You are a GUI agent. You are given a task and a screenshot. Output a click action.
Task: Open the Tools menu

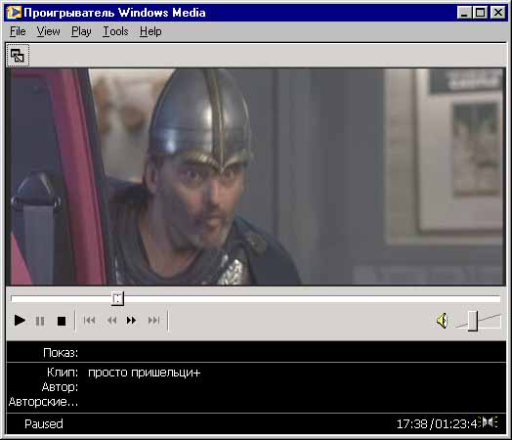click(x=115, y=31)
